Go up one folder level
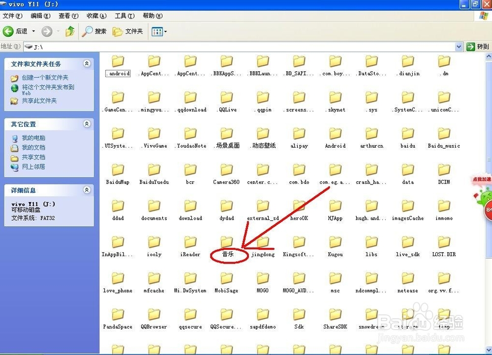This screenshot has width=492, height=355. 70,31
